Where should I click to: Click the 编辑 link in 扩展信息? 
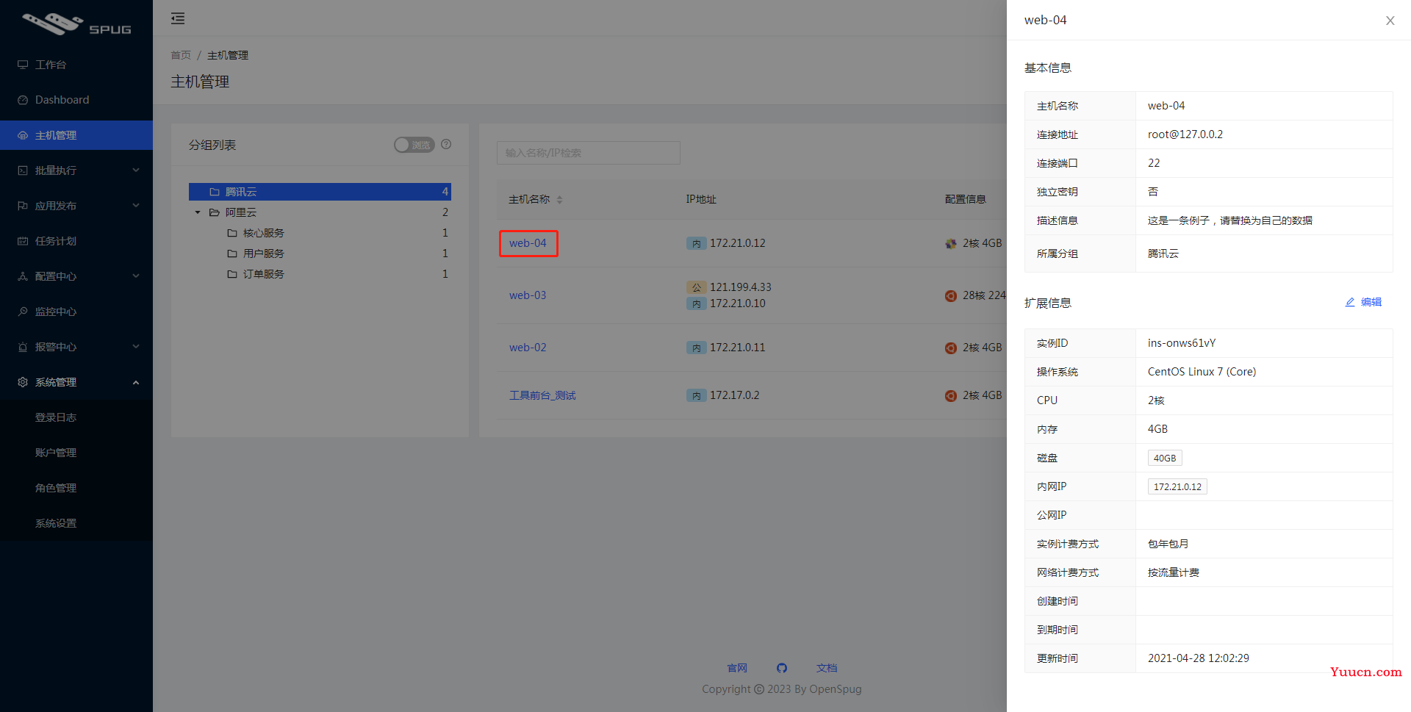tap(1371, 302)
